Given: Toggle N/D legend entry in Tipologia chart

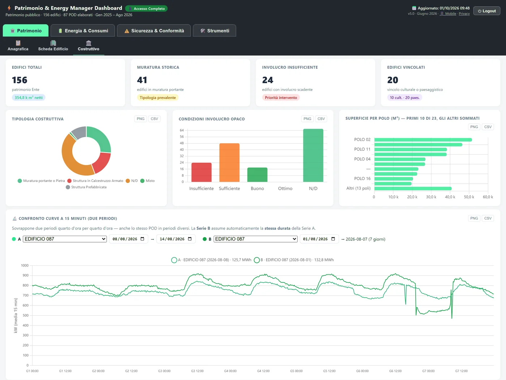Looking at the screenshot, I should pyautogui.click(x=132, y=181).
